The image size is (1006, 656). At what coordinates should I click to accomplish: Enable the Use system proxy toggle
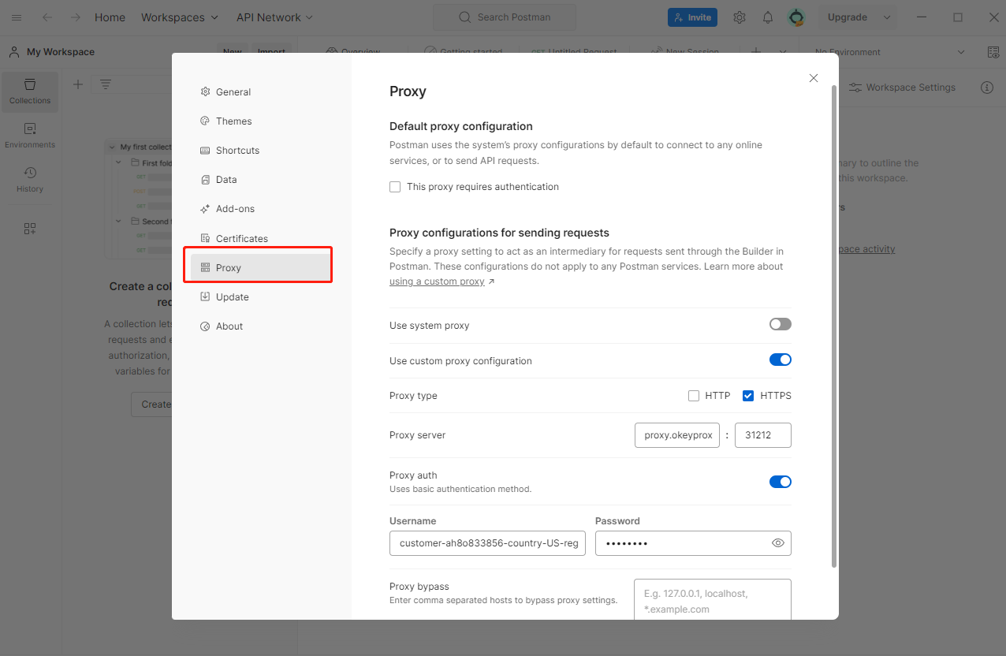780,324
